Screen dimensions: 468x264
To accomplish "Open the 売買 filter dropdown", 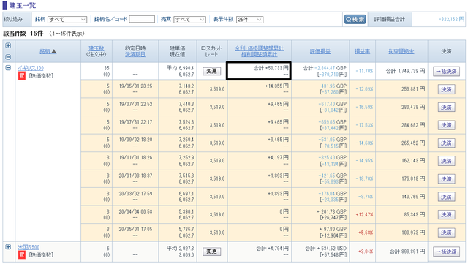I will [190, 20].
